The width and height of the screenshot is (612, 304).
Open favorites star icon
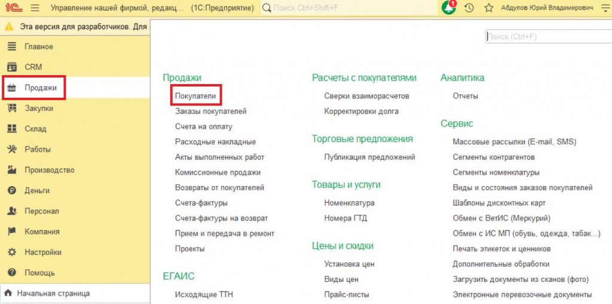[489, 8]
